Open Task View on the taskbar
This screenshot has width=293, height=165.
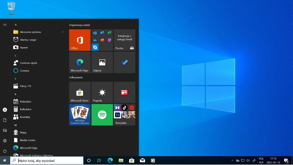point(99,161)
